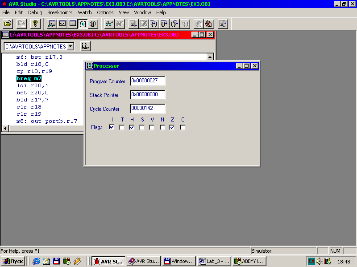Open the Breakpoints menu
This screenshot has width=357, height=267.
tap(60, 12)
